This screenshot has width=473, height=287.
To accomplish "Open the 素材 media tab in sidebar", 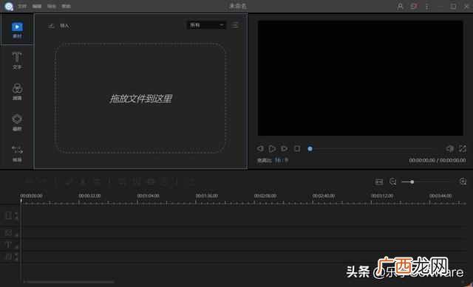I will [17, 30].
